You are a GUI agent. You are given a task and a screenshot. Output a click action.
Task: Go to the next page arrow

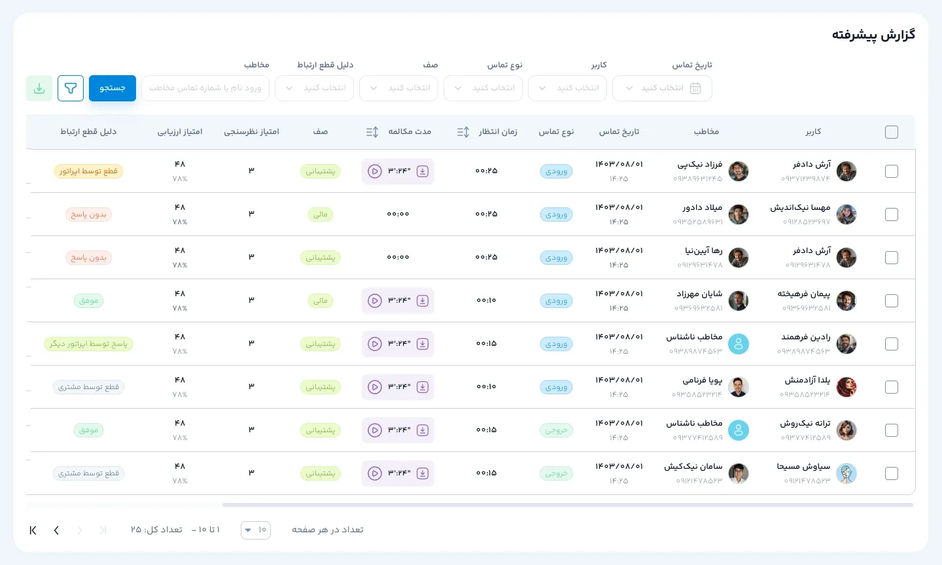(56, 530)
